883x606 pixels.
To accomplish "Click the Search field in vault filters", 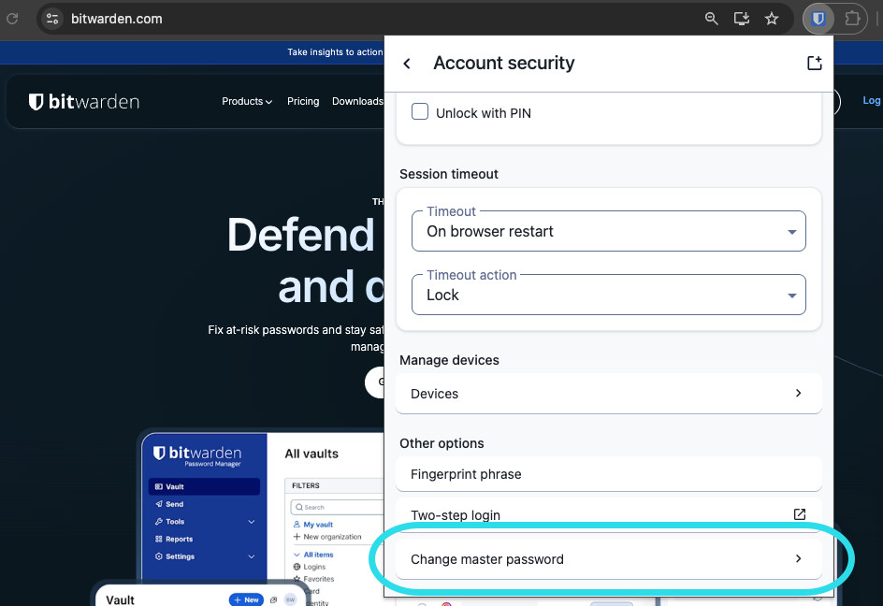I will click(x=337, y=508).
